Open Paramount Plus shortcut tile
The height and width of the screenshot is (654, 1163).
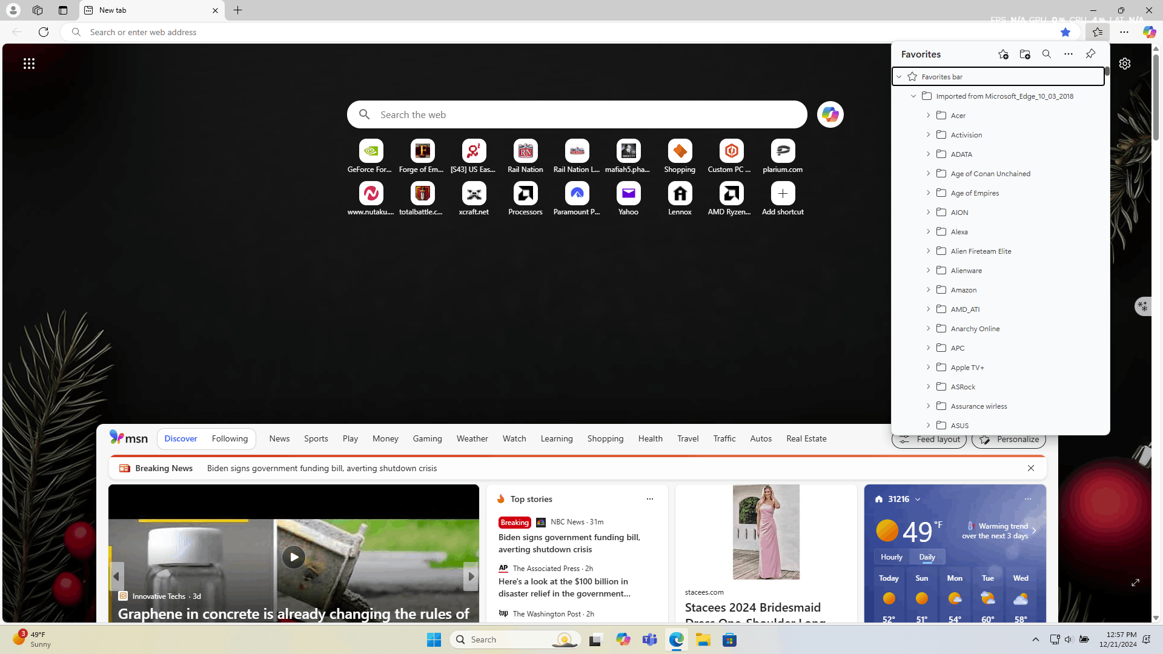(577, 199)
